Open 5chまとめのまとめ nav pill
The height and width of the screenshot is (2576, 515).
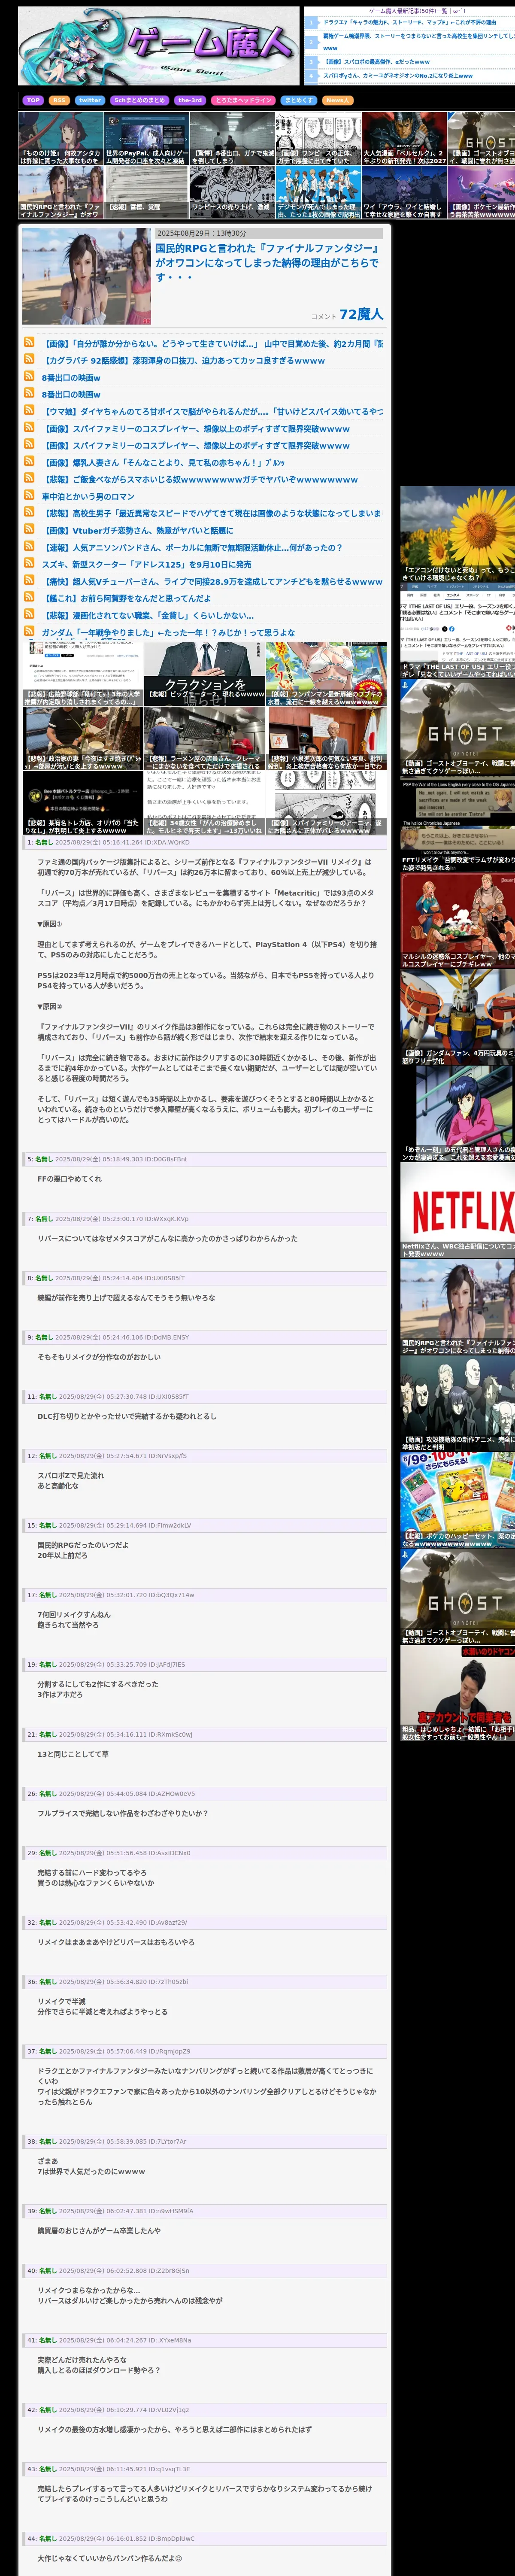[x=140, y=100]
